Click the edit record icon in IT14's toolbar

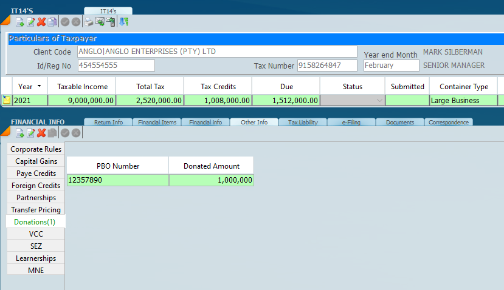point(30,22)
